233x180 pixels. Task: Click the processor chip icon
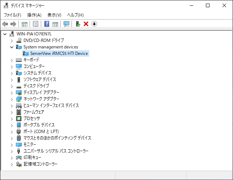[19, 119]
